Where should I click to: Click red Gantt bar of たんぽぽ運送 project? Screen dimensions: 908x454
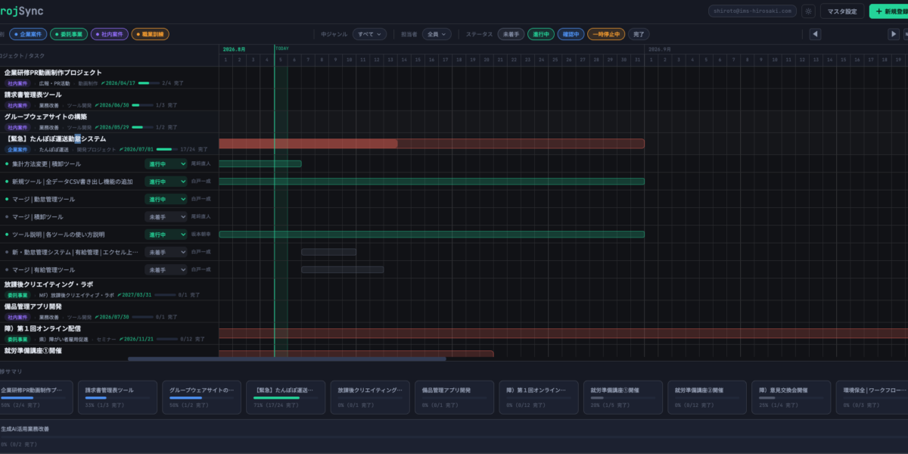point(431,144)
